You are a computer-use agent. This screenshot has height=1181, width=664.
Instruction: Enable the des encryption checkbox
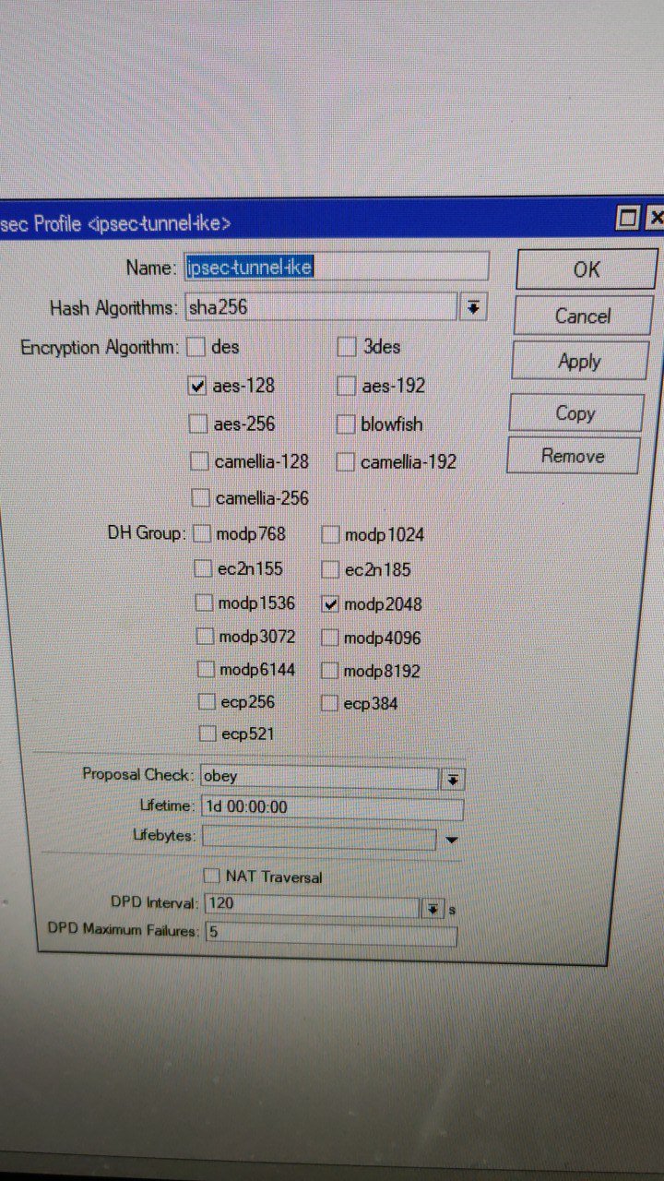tap(196, 348)
